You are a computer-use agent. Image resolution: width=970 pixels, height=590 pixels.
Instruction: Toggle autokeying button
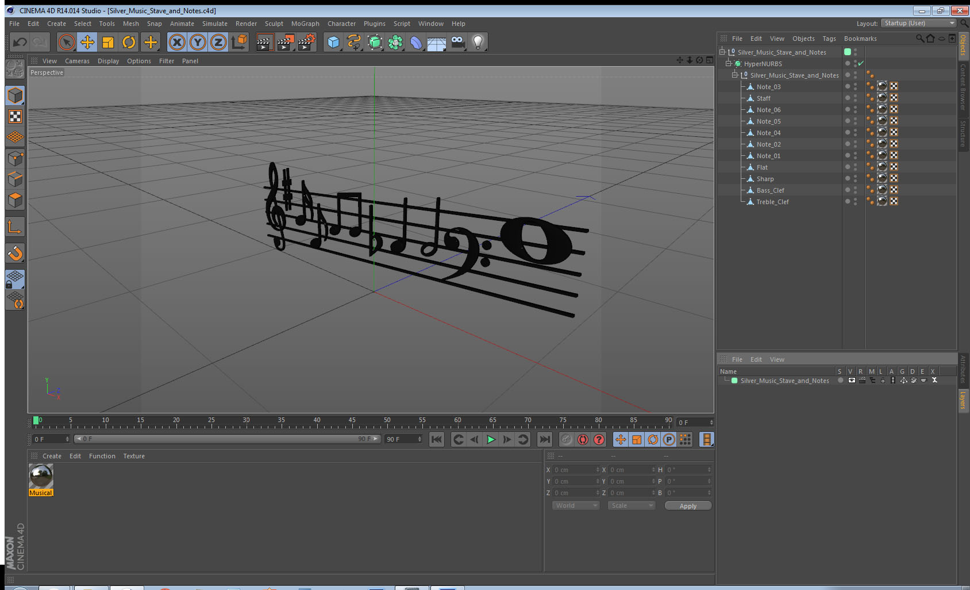pos(583,439)
